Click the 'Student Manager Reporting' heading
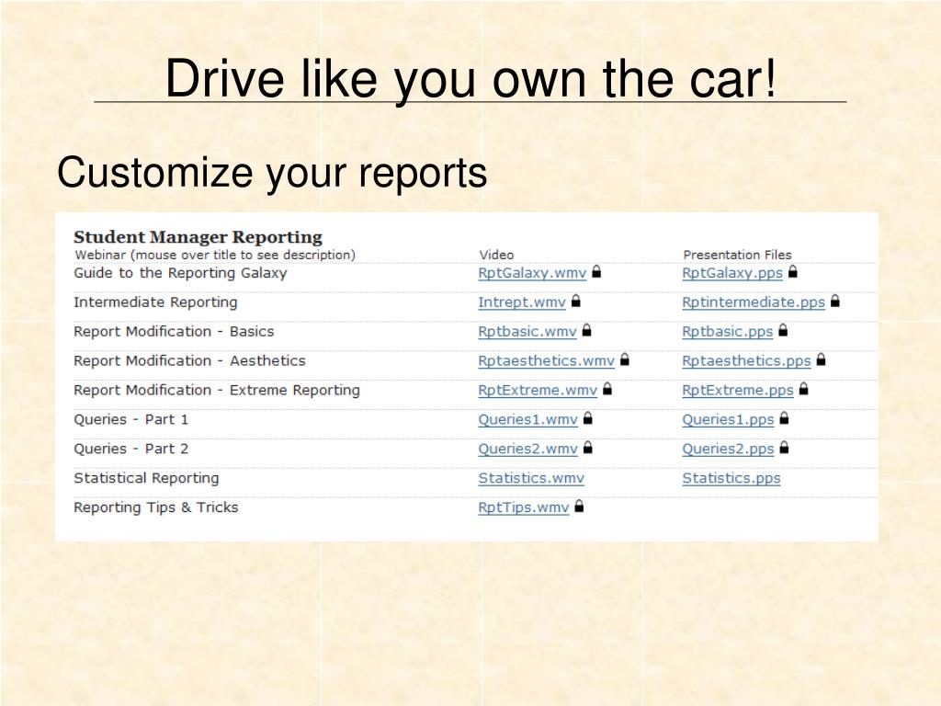Viewport: 941px width, 706px height. [x=198, y=237]
